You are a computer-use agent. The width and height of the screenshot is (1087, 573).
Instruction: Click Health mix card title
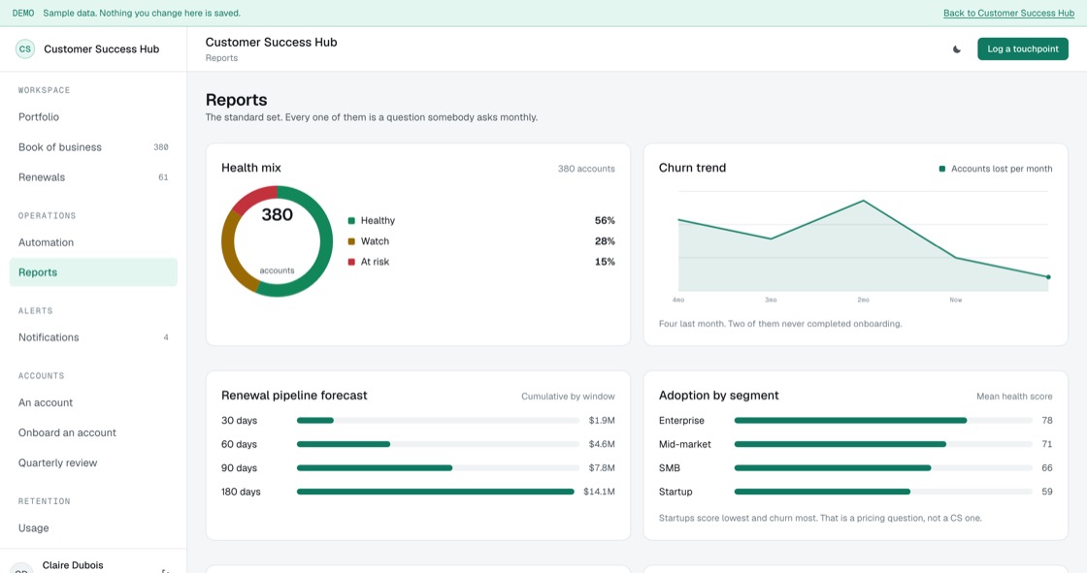[x=251, y=168]
